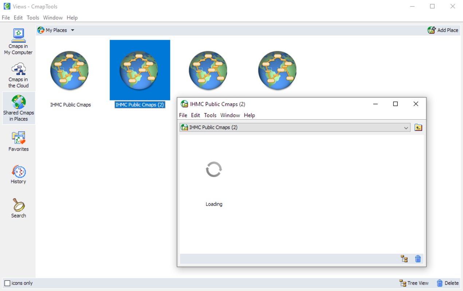
Task: Click the Loading spinner
Action: click(214, 170)
